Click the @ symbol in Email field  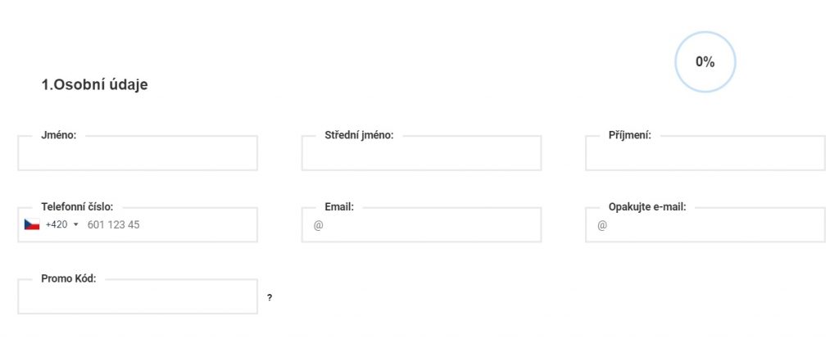318,225
